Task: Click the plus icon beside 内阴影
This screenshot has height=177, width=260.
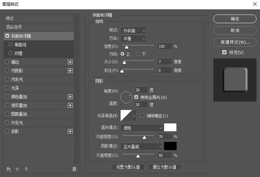Action: [x=70, y=71]
